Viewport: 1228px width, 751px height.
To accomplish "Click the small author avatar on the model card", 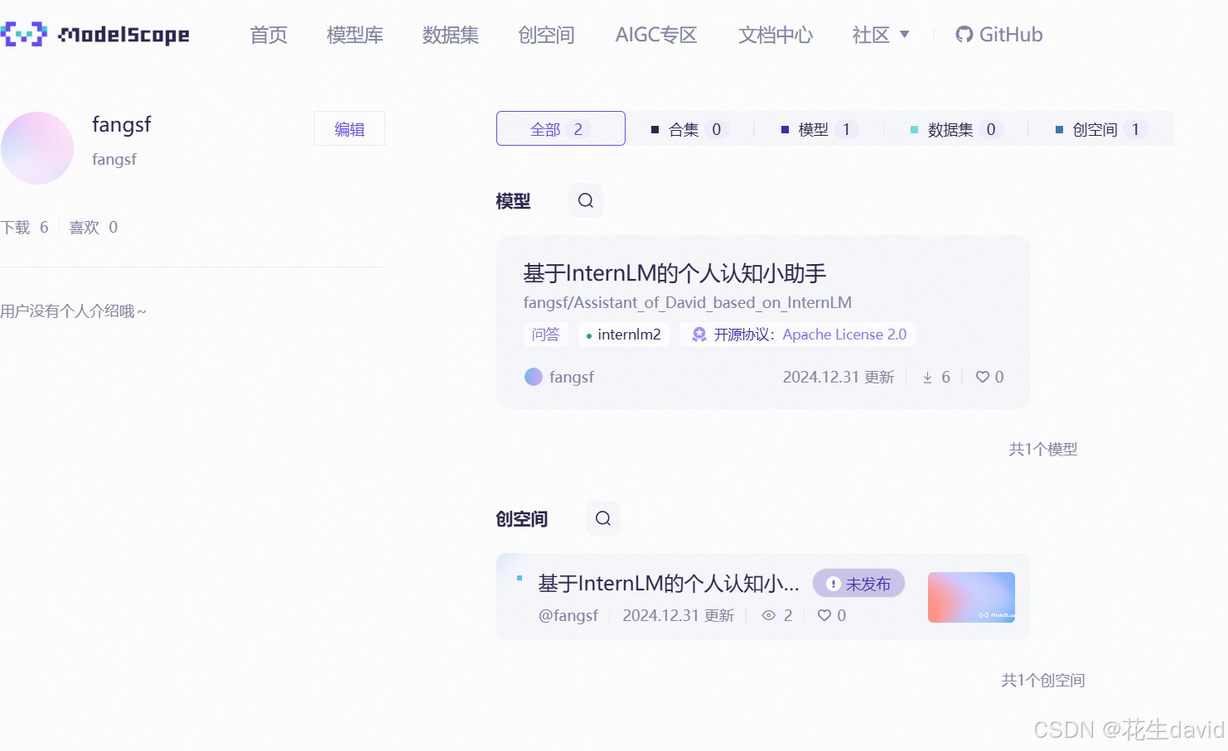I will coord(534,377).
